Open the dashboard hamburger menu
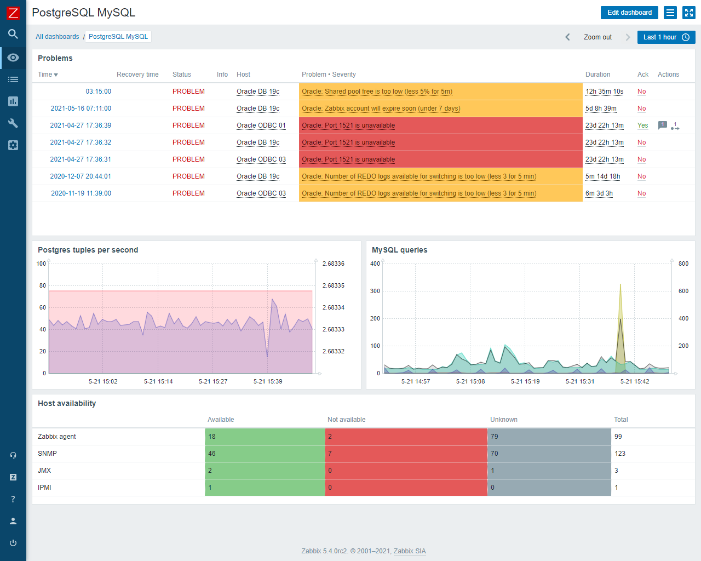The height and width of the screenshot is (561, 701). (670, 12)
